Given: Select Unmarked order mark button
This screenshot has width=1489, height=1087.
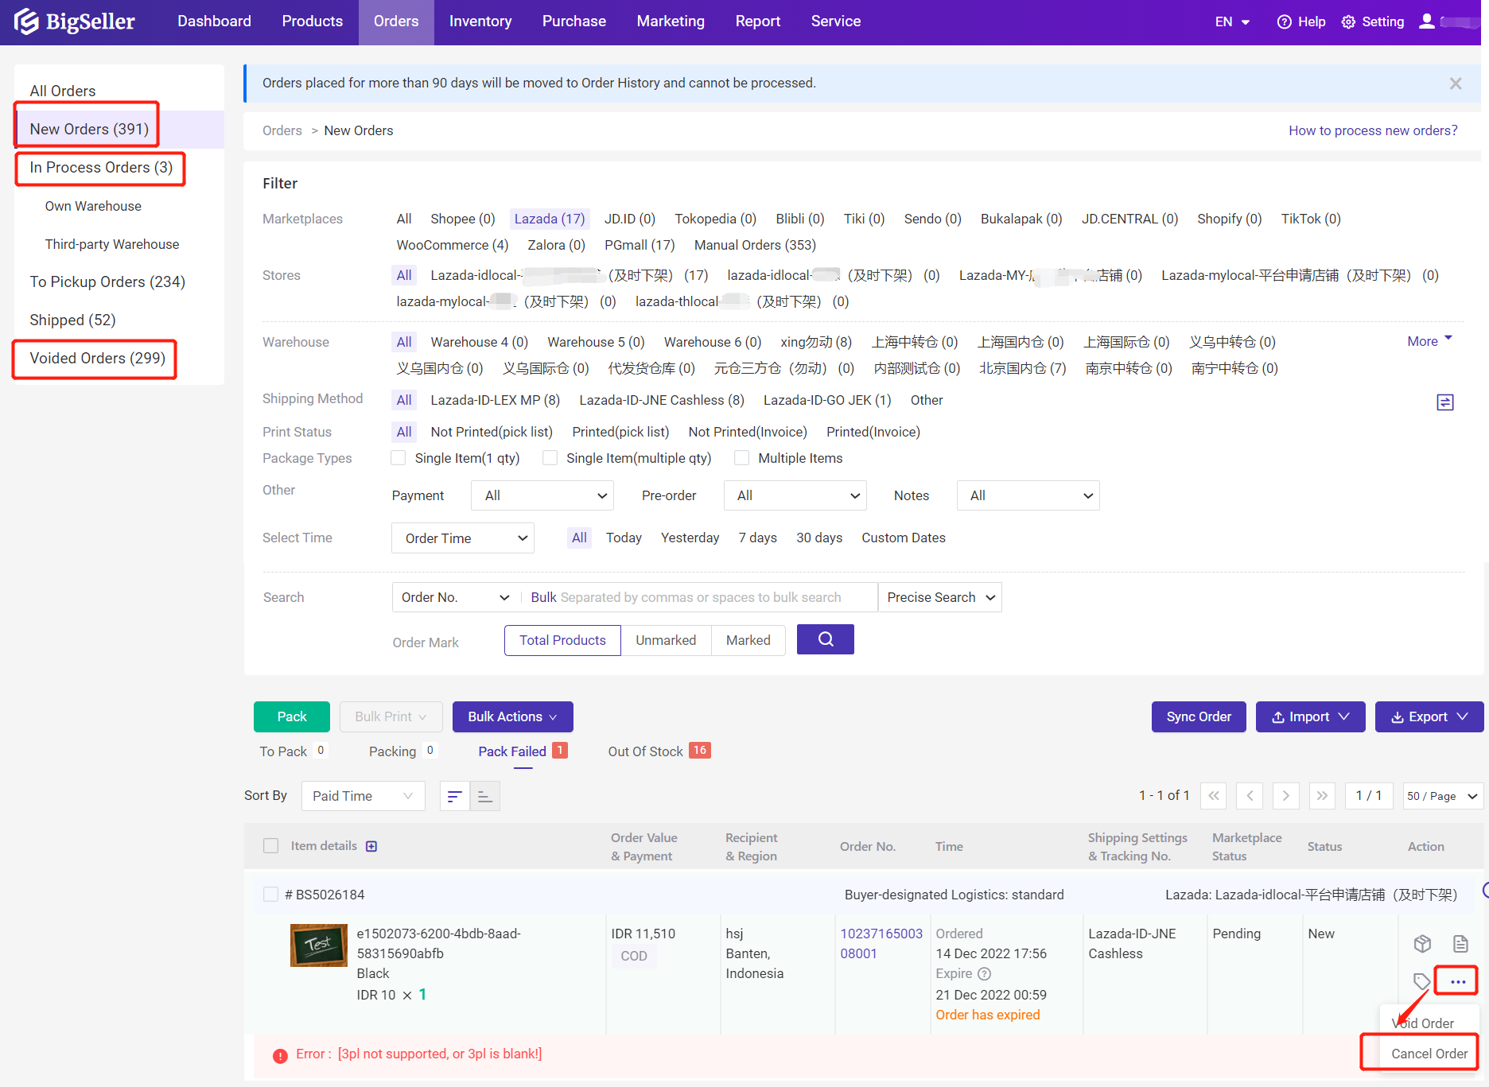Looking at the screenshot, I should pyautogui.click(x=666, y=640).
